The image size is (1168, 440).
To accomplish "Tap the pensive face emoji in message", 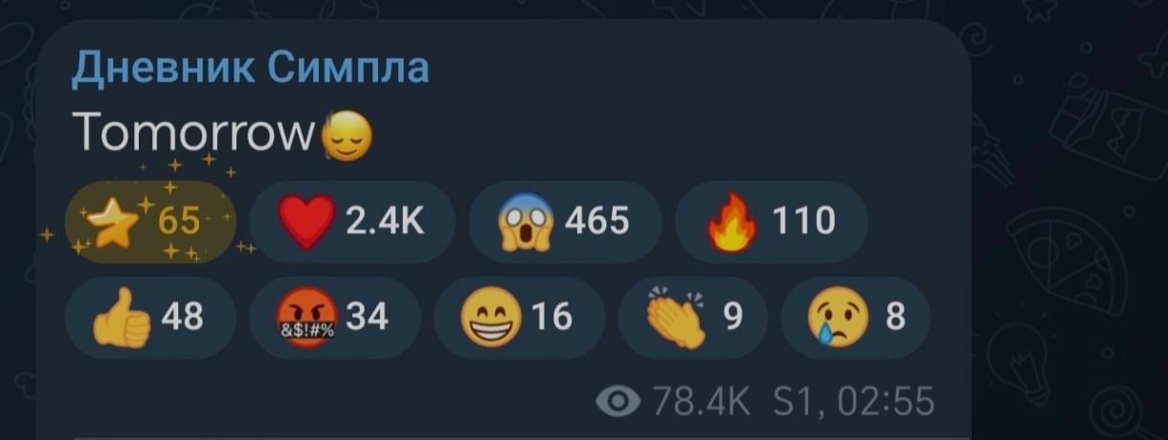I will [347, 139].
